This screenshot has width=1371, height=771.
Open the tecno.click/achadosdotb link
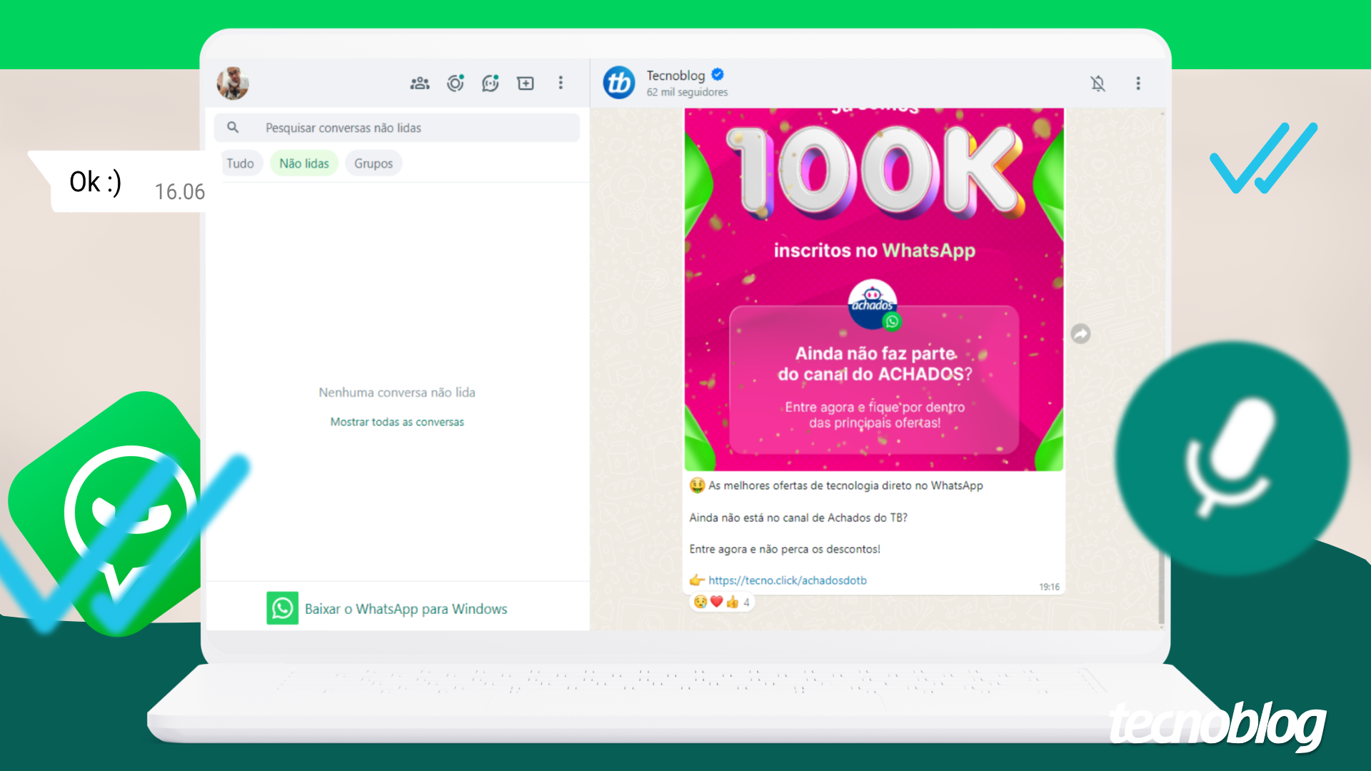coord(787,580)
